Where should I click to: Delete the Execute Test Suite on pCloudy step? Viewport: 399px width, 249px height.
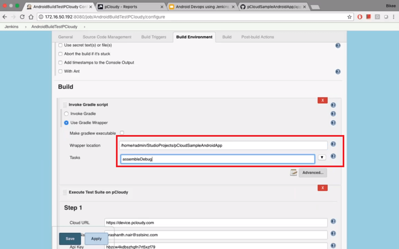pos(322,188)
